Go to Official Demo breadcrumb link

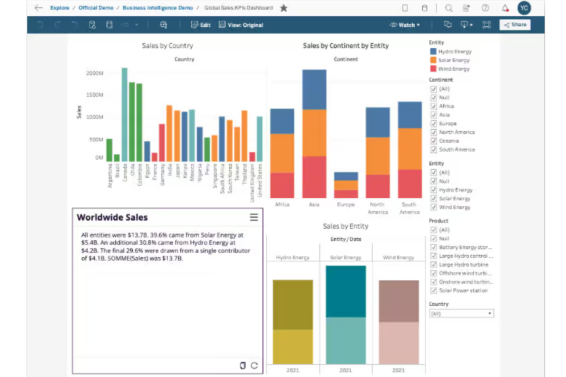click(96, 8)
